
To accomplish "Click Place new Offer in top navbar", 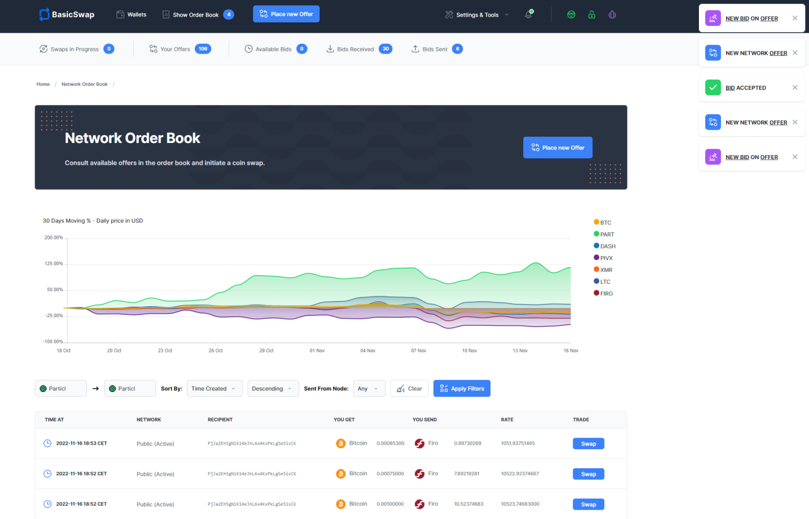I will coord(286,14).
